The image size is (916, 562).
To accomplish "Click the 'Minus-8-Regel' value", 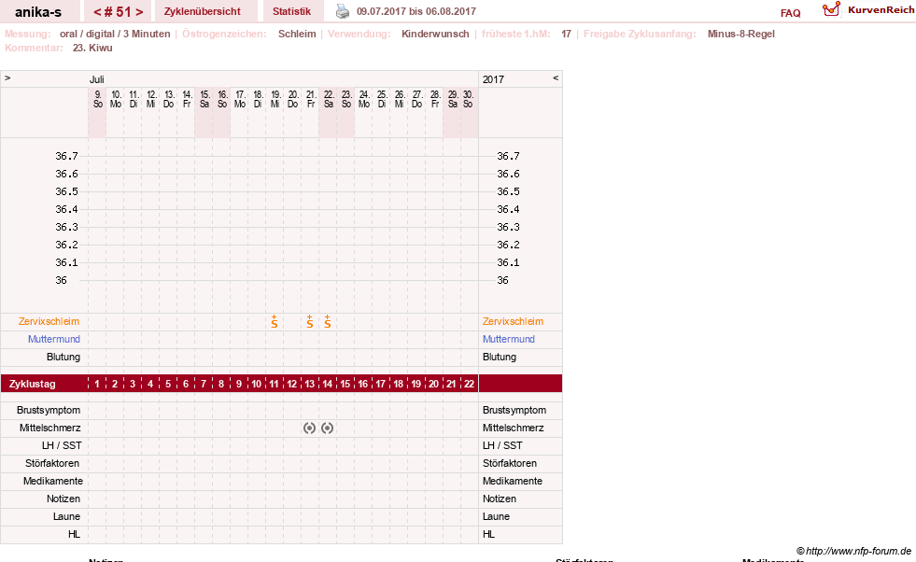I will pyautogui.click(x=740, y=34).
